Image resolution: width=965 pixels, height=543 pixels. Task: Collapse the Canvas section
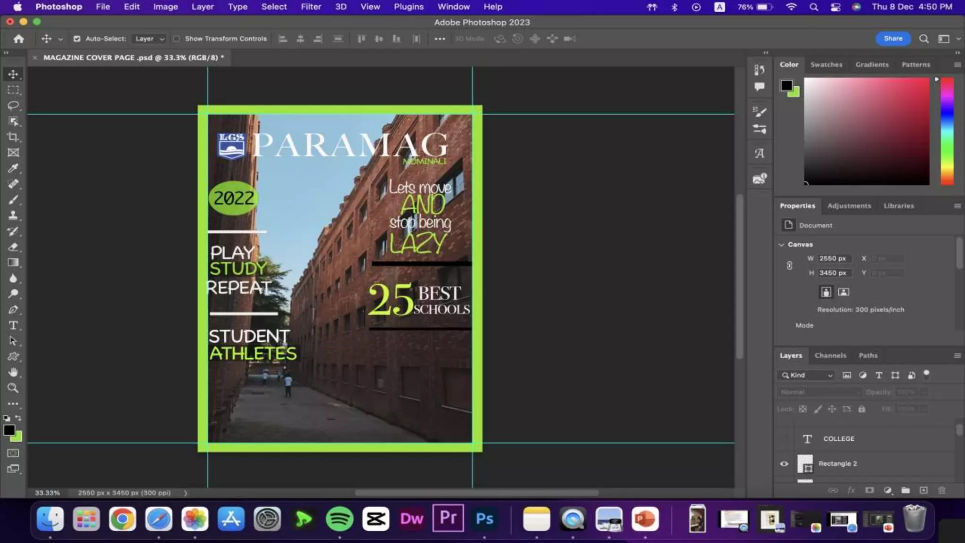pos(781,245)
